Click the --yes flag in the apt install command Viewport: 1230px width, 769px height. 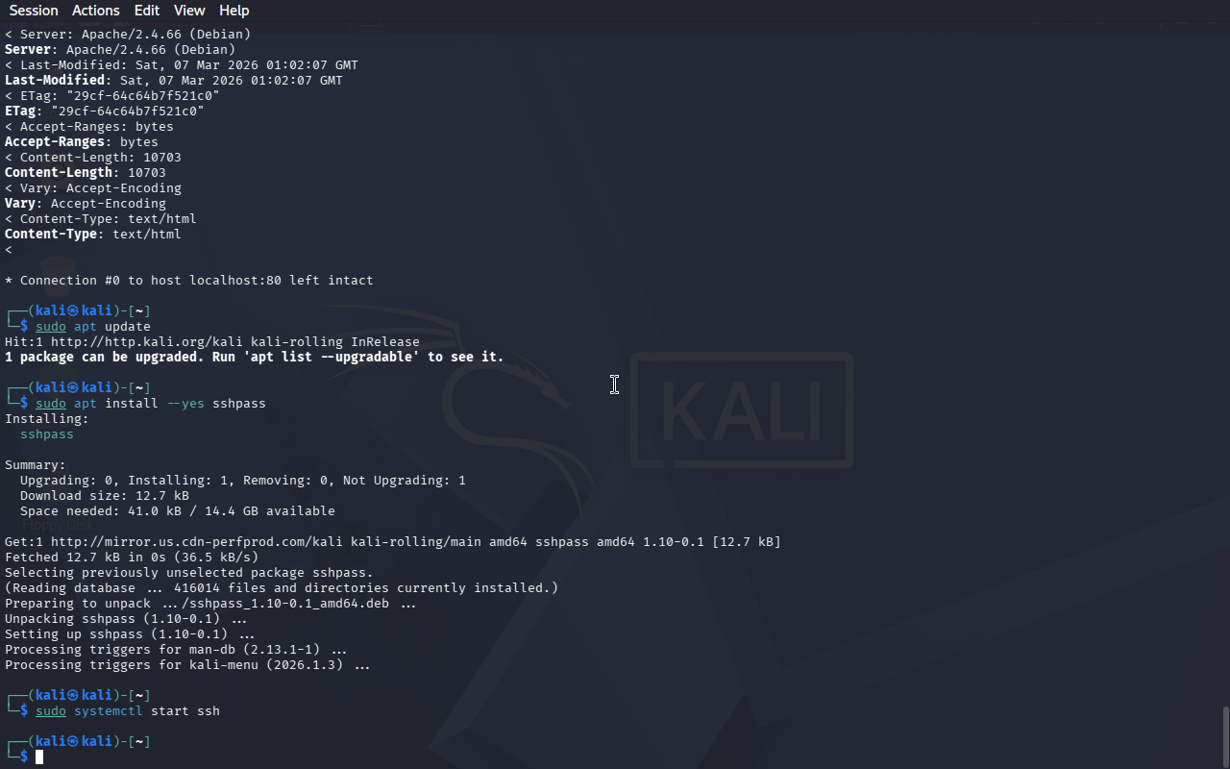point(185,404)
